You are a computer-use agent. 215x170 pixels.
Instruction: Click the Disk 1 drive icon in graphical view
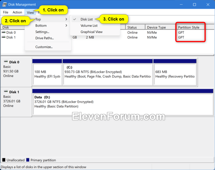tap(6, 91)
